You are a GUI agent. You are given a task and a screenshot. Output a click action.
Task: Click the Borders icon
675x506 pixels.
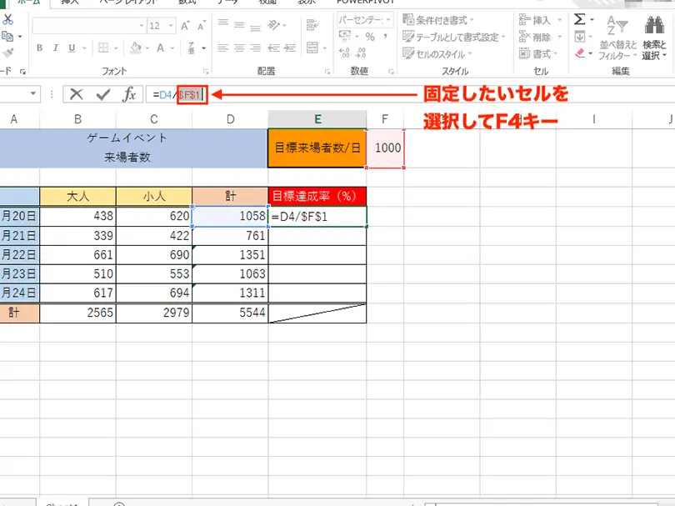click(103, 48)
